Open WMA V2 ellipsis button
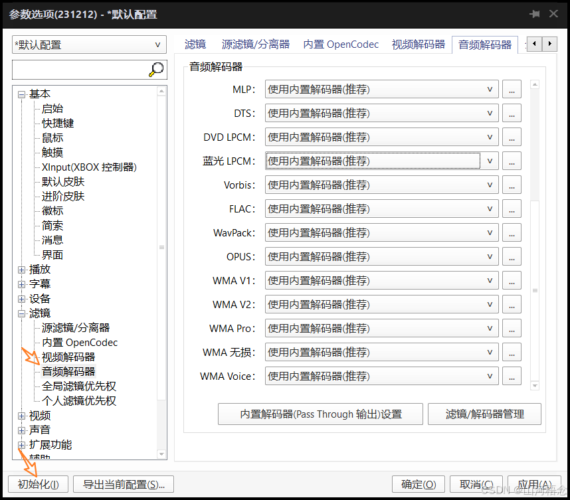570x500 pixels. coord(512,305)
